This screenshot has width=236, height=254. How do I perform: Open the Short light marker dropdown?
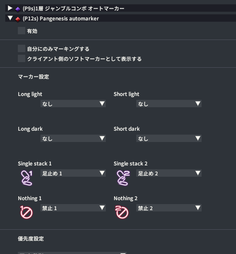tap(169, 104)
